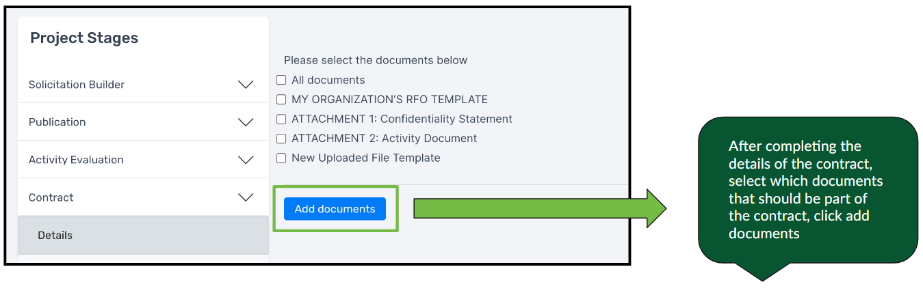Open the Publication stage label
The width and height of the screenshot is (923, 295).
[x=57, y=122]
